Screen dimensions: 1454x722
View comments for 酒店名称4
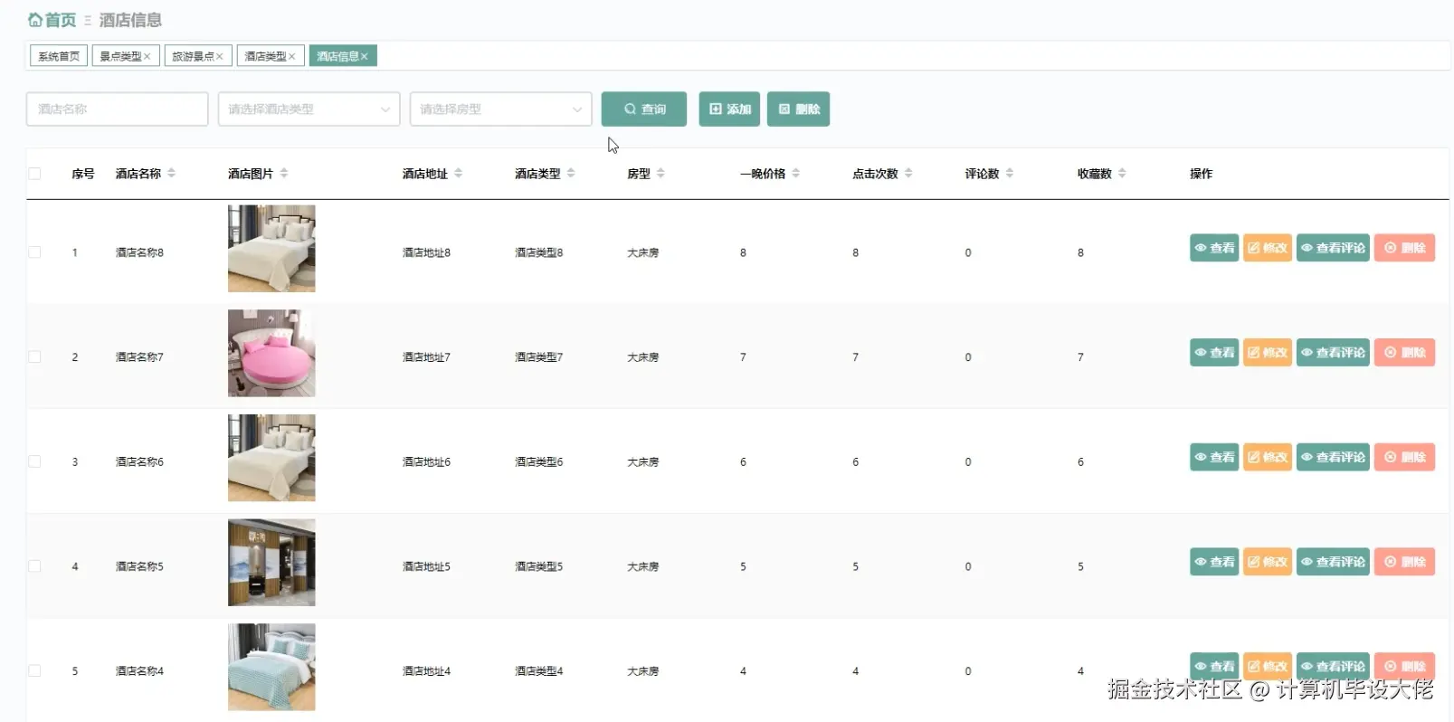[1333, 666]
